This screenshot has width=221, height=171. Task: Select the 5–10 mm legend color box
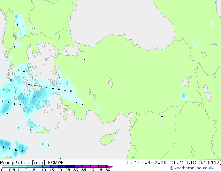(x=38, y=166)
